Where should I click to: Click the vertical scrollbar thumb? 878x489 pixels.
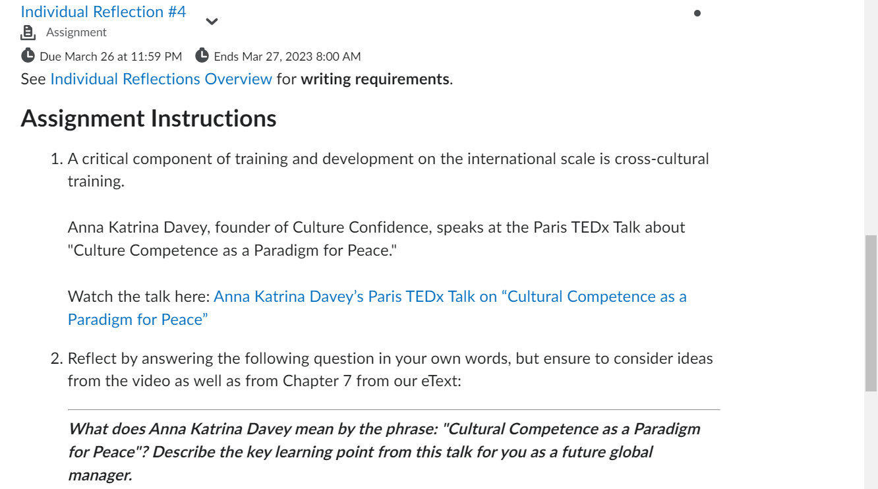coord(871,313)
